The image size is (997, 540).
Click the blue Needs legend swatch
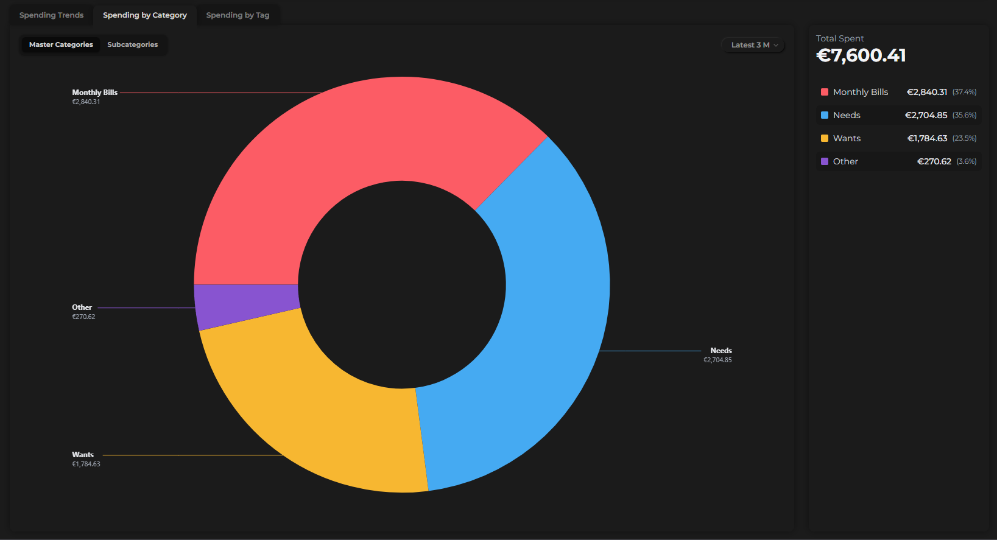click(825, 115)
